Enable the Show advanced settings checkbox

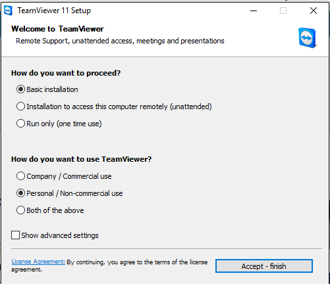tap(55, 235)
